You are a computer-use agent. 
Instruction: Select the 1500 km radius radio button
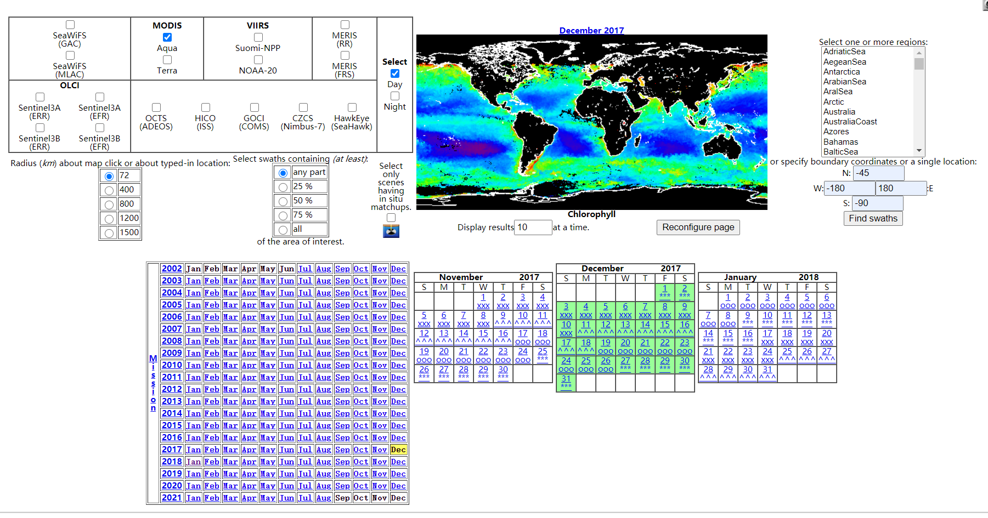109,233
